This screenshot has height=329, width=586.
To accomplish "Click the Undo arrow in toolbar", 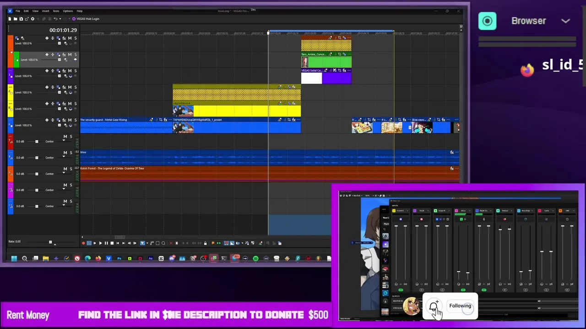I will coord(55,19).
